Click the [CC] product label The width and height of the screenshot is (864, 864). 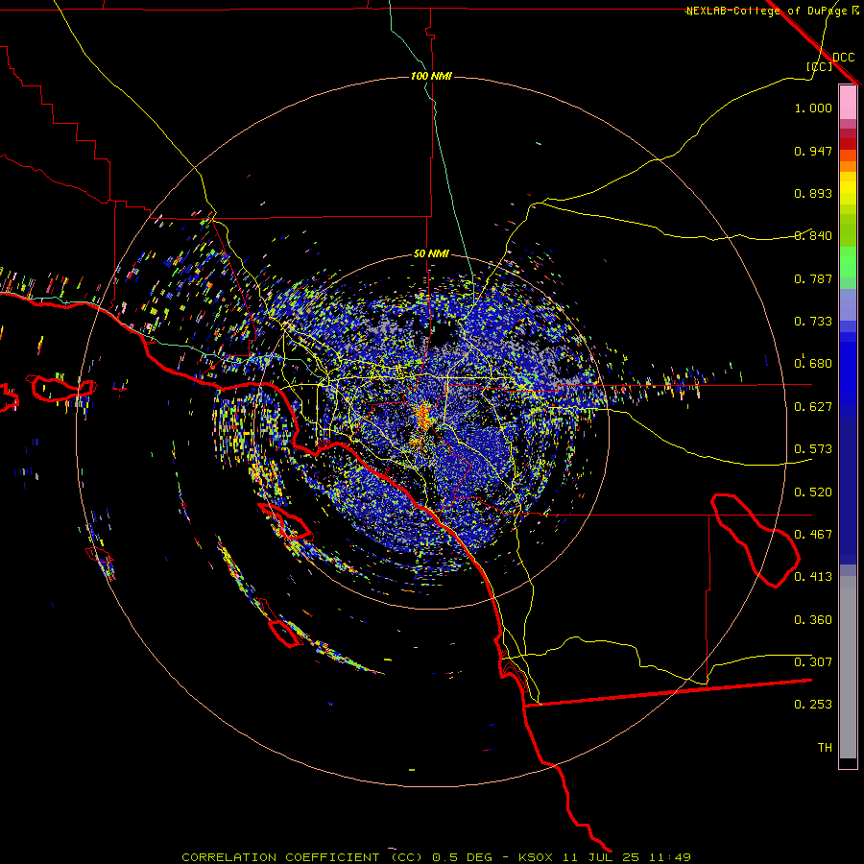(x=819, y=66)
